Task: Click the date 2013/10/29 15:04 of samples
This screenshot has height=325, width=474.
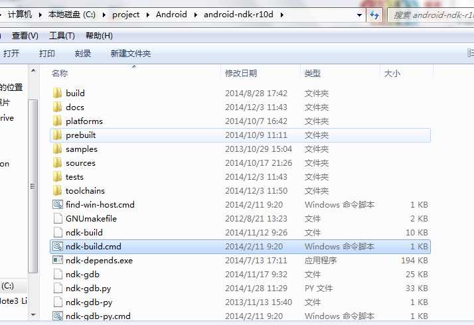Action: [x=258, y=149]
